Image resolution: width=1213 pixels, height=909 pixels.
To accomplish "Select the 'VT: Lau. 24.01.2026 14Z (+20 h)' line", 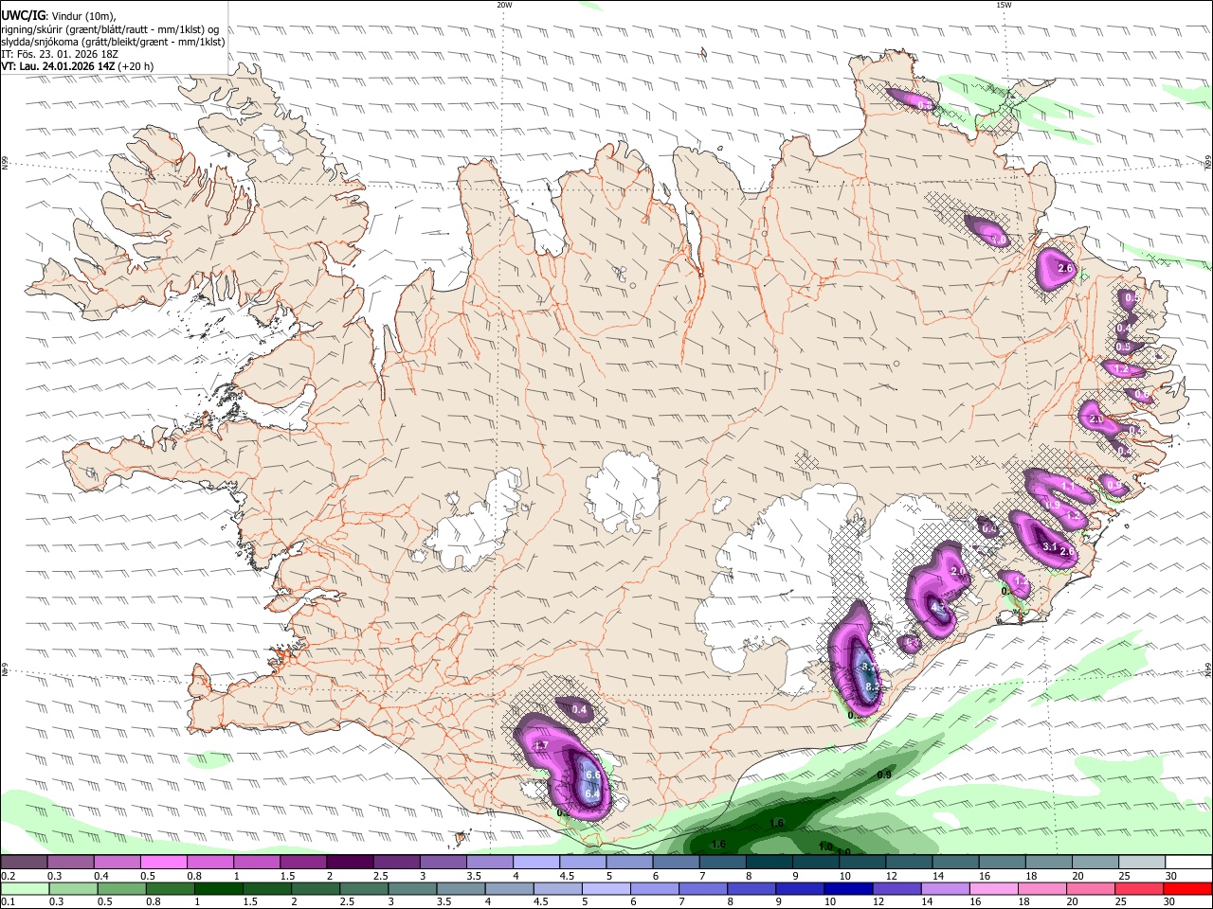I will click(78, 66).
